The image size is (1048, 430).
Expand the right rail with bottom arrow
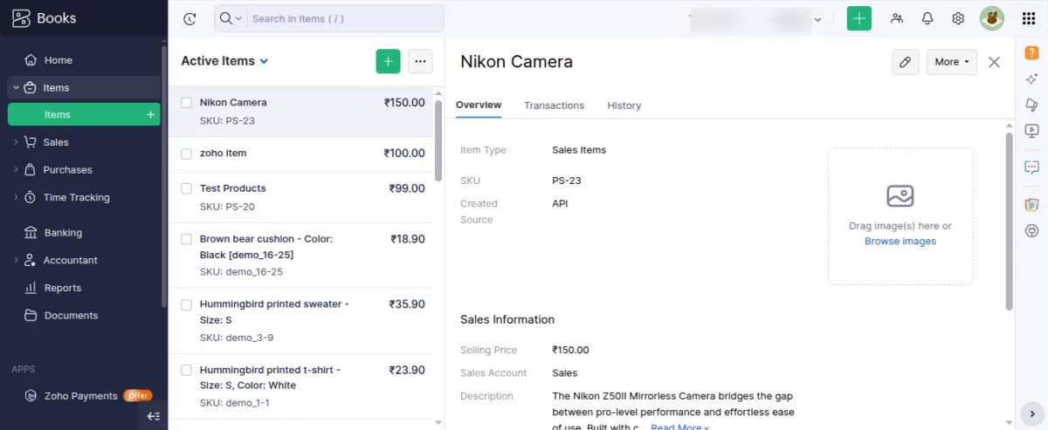(1031, 413)
